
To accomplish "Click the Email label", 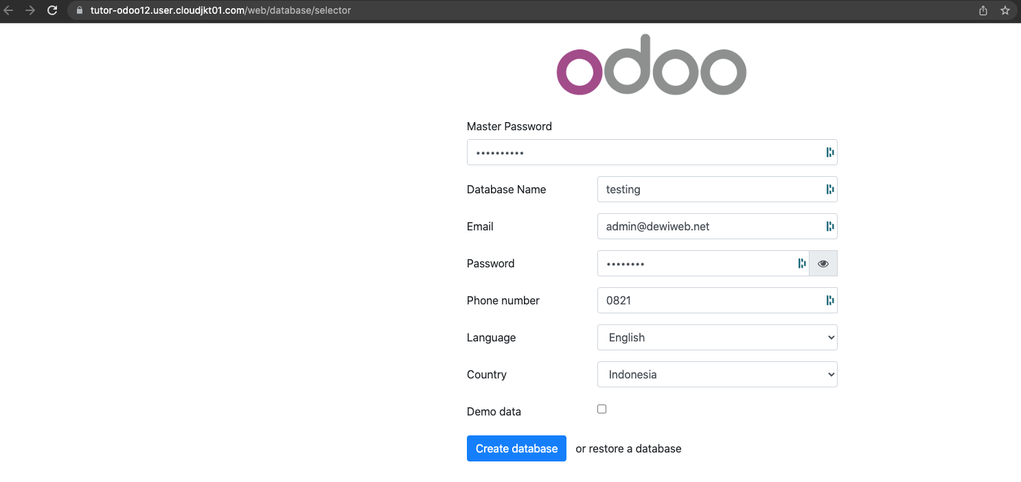I will [480, 226].
